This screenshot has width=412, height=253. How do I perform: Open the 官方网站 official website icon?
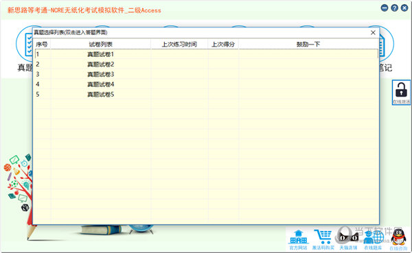pos(299,239)
